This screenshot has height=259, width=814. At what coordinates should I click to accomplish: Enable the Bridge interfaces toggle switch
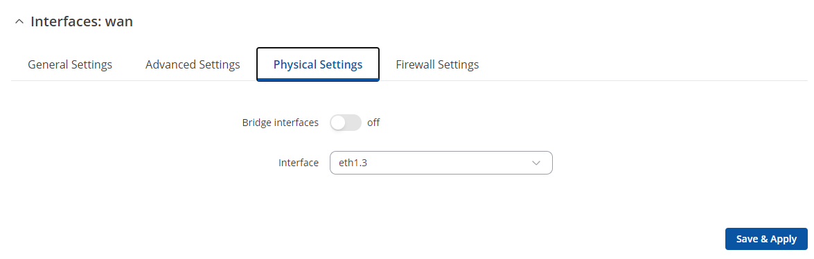click(346, 123)
